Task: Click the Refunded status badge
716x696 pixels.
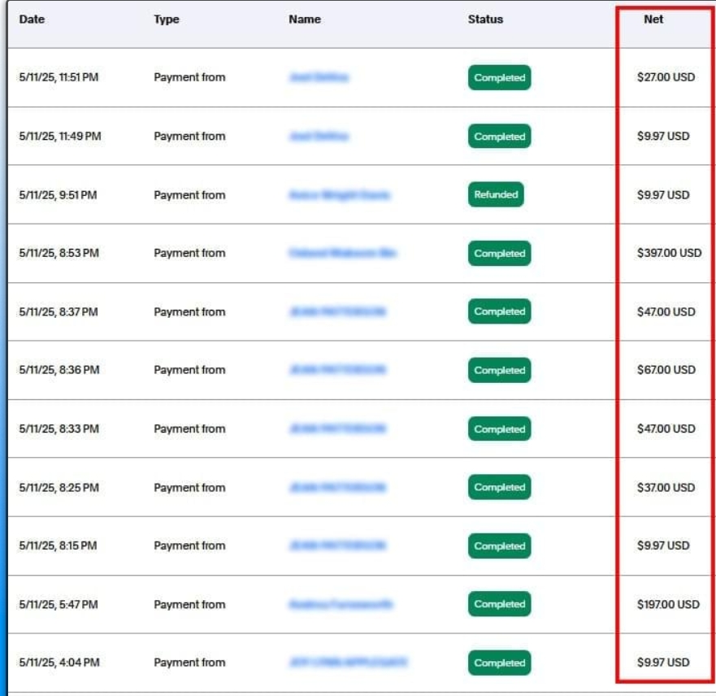Action: tap(496, 195)
